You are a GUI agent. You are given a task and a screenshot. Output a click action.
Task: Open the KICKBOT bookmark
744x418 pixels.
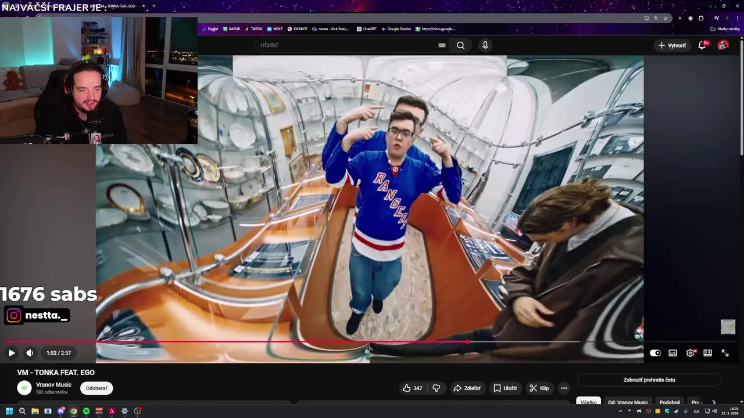[298, 28]
